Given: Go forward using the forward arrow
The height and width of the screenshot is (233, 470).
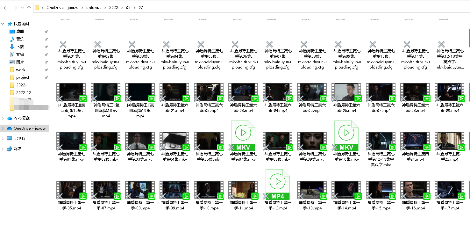Looking at the screenshot, I should 15,8.
